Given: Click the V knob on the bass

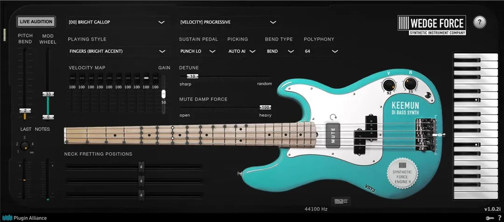Looking at the screenshot, I should pyautogui.click(x=389, y=85).
